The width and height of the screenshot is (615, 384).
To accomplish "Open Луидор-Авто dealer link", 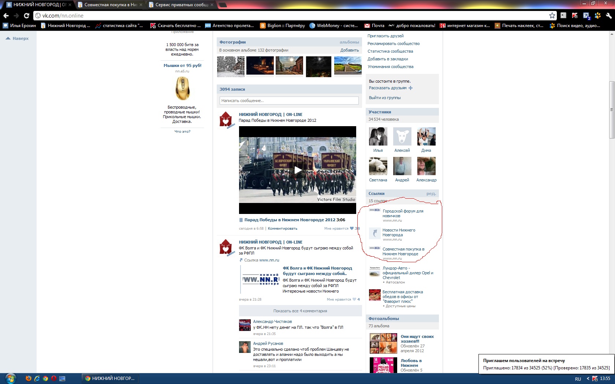I will tap(408, 273).
